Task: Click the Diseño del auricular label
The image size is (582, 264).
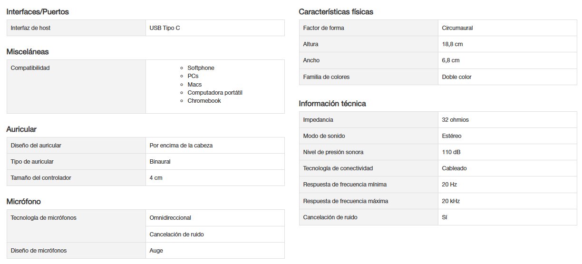Action: (36, 146)
